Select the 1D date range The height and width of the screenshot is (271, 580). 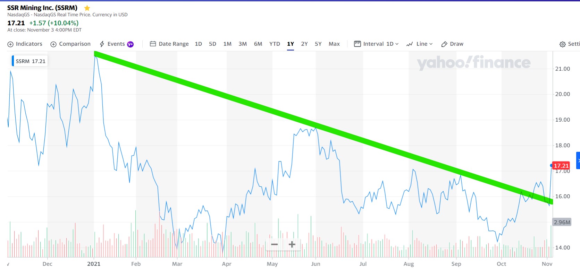pyautogui.click(x=198, y=44)
